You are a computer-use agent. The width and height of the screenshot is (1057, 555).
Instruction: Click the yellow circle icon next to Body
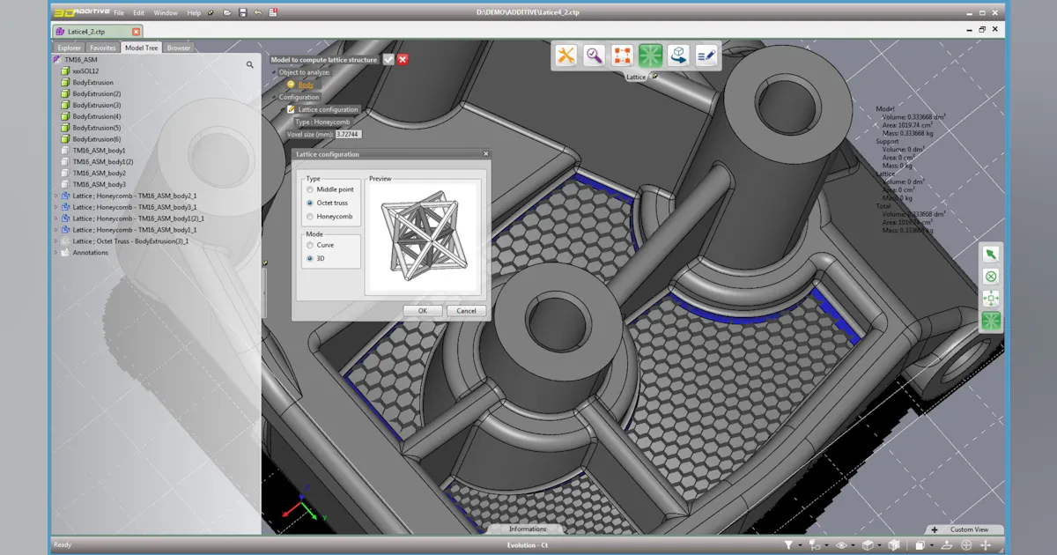click(x=291, y=85)
